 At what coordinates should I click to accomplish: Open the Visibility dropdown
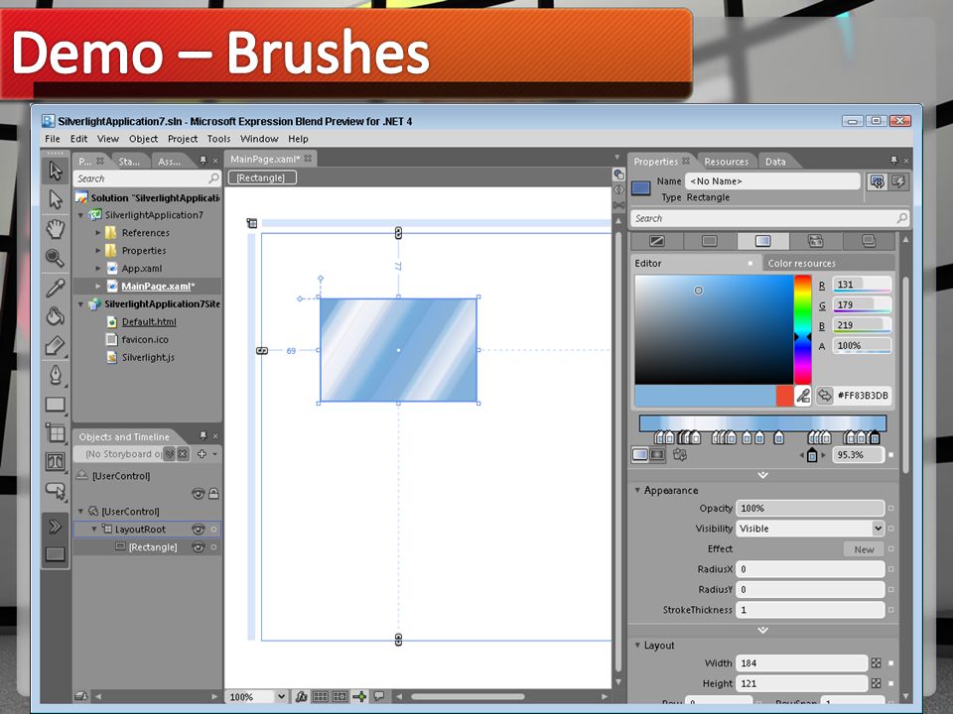[x=877, y=529]
